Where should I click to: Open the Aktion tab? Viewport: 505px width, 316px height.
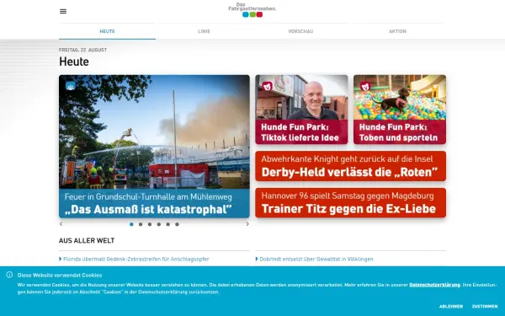[397, 31]
